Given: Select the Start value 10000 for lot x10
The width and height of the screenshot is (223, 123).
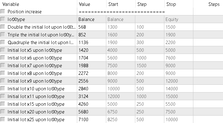Looking at the screenshot, I should [120, 89].
